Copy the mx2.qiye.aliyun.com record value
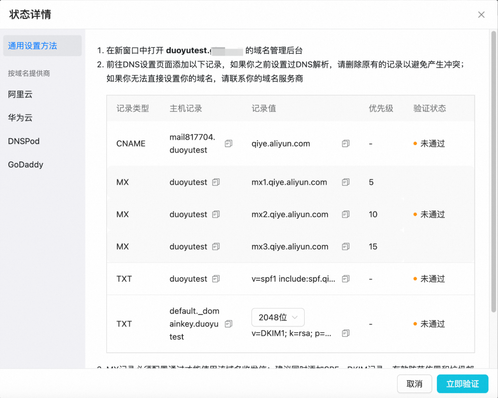This screenshot has width=498, height=398. coord(345,215)
